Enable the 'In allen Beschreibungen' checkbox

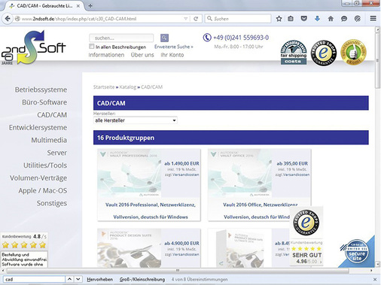click(92, 47)
